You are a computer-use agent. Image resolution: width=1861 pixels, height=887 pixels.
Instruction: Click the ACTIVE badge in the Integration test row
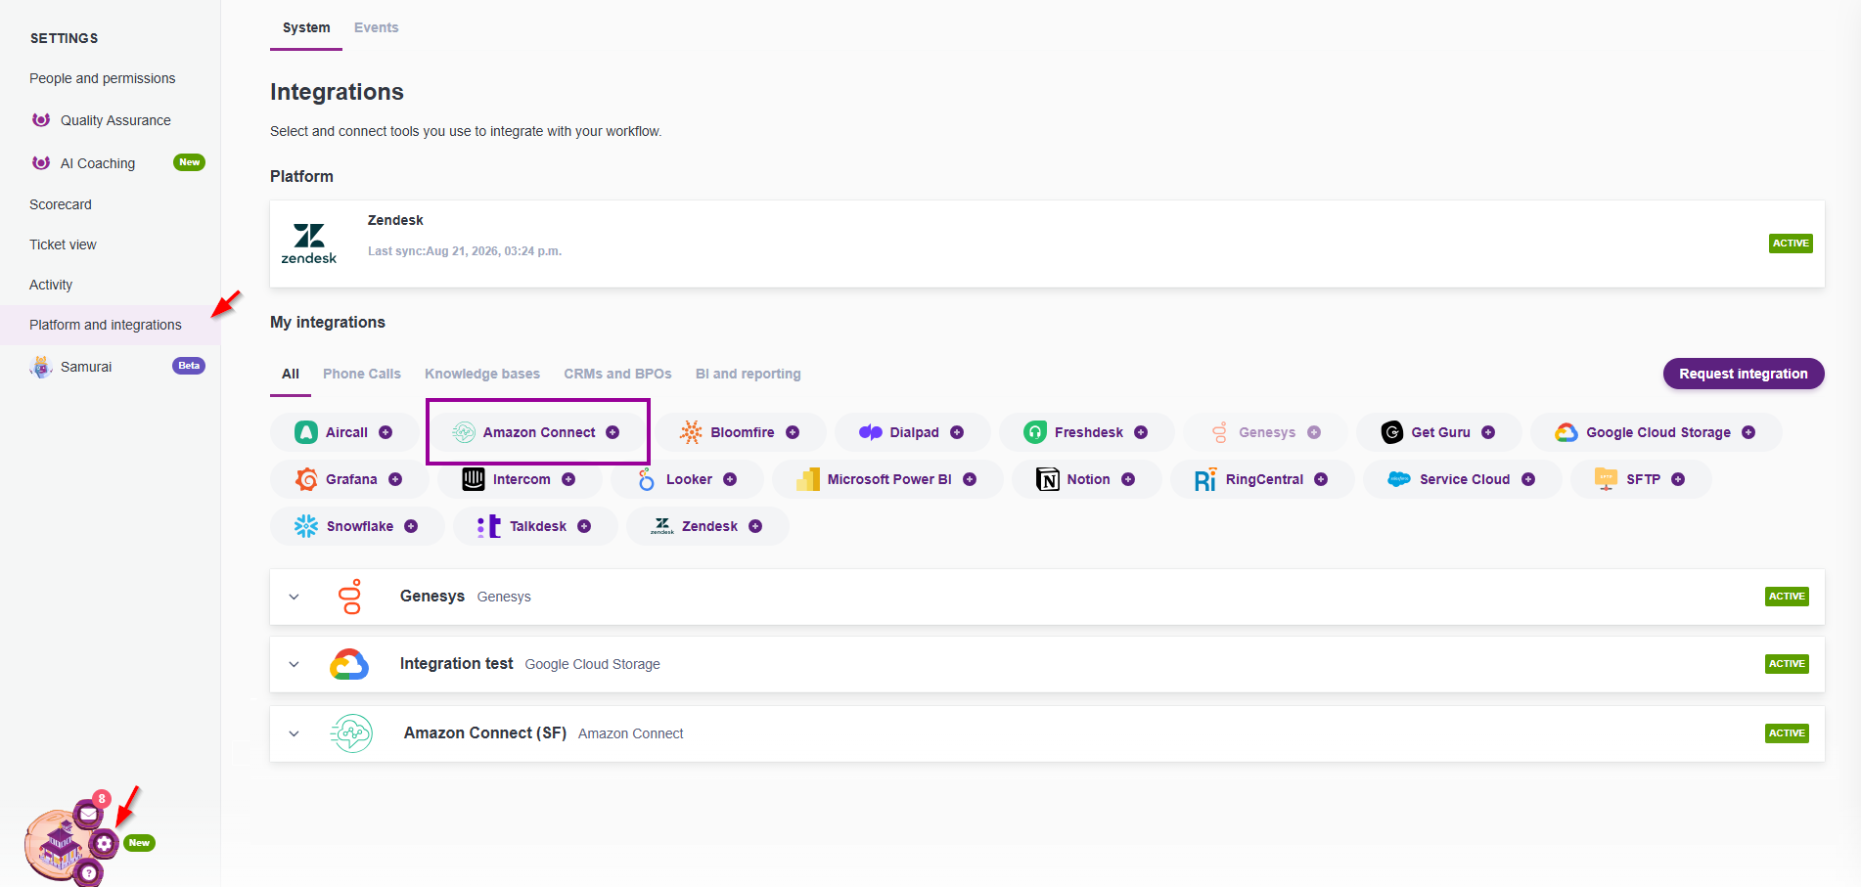[x=1787, y=664]
